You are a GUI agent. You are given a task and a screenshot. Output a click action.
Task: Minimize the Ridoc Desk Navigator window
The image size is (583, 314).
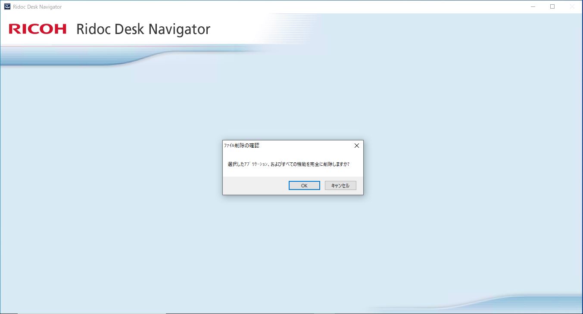coord(533,6)
